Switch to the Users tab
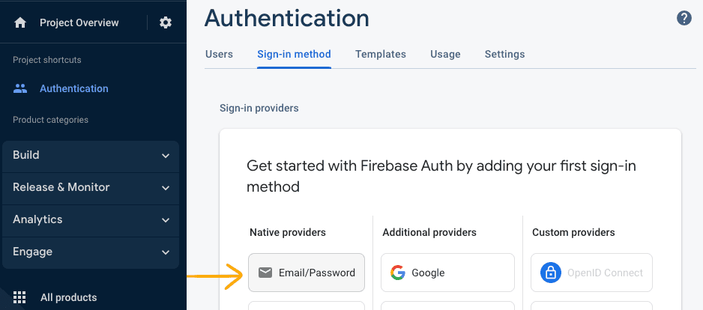 point(219,54)
